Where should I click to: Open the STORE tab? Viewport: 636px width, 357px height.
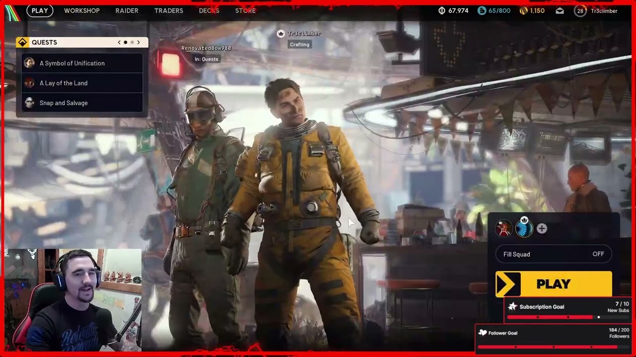click(245, 10)
